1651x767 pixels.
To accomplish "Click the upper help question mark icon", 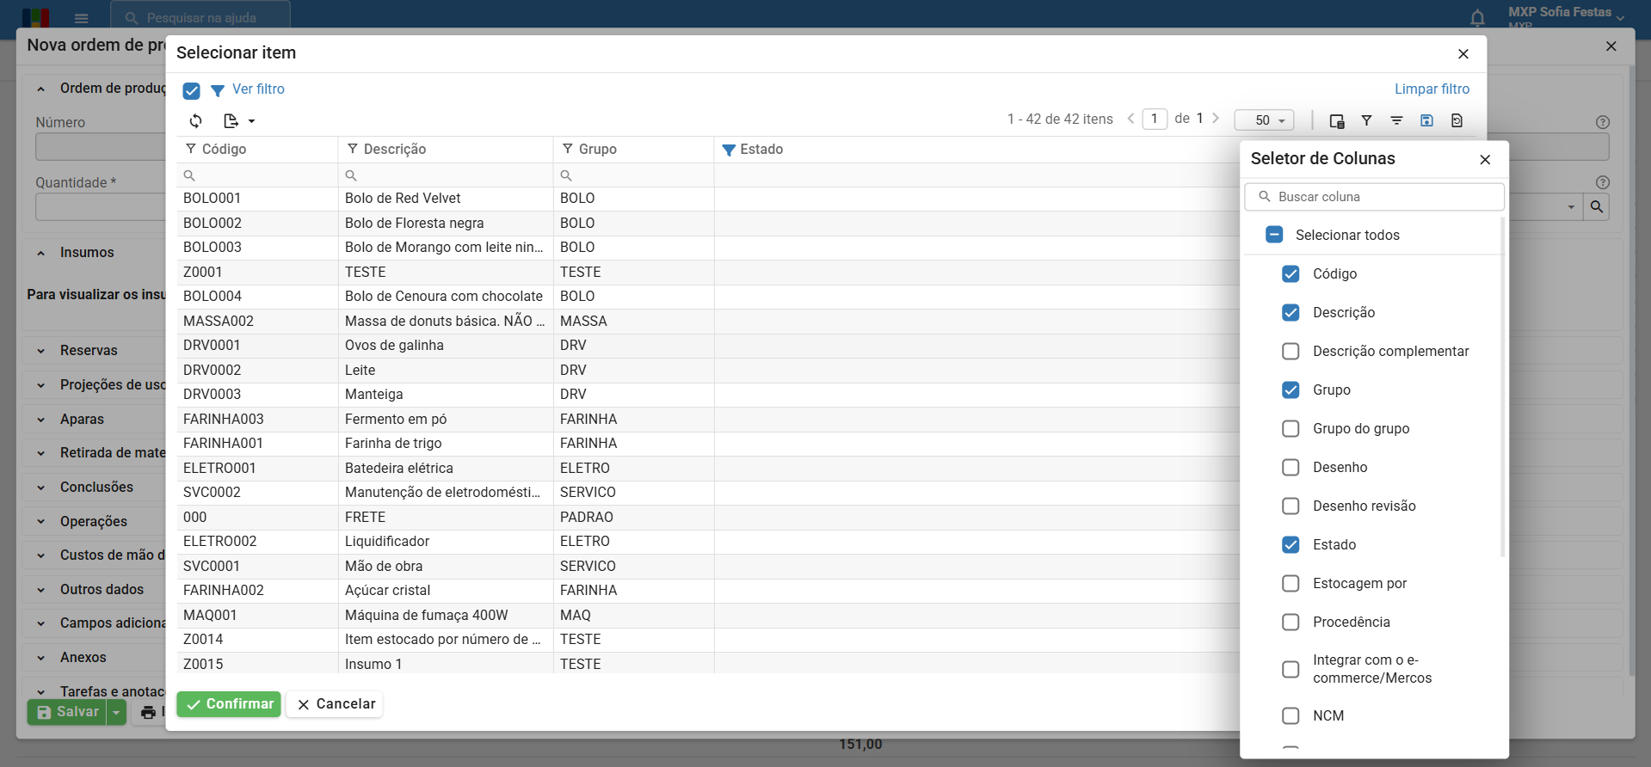I will (x=1602, y=122).
